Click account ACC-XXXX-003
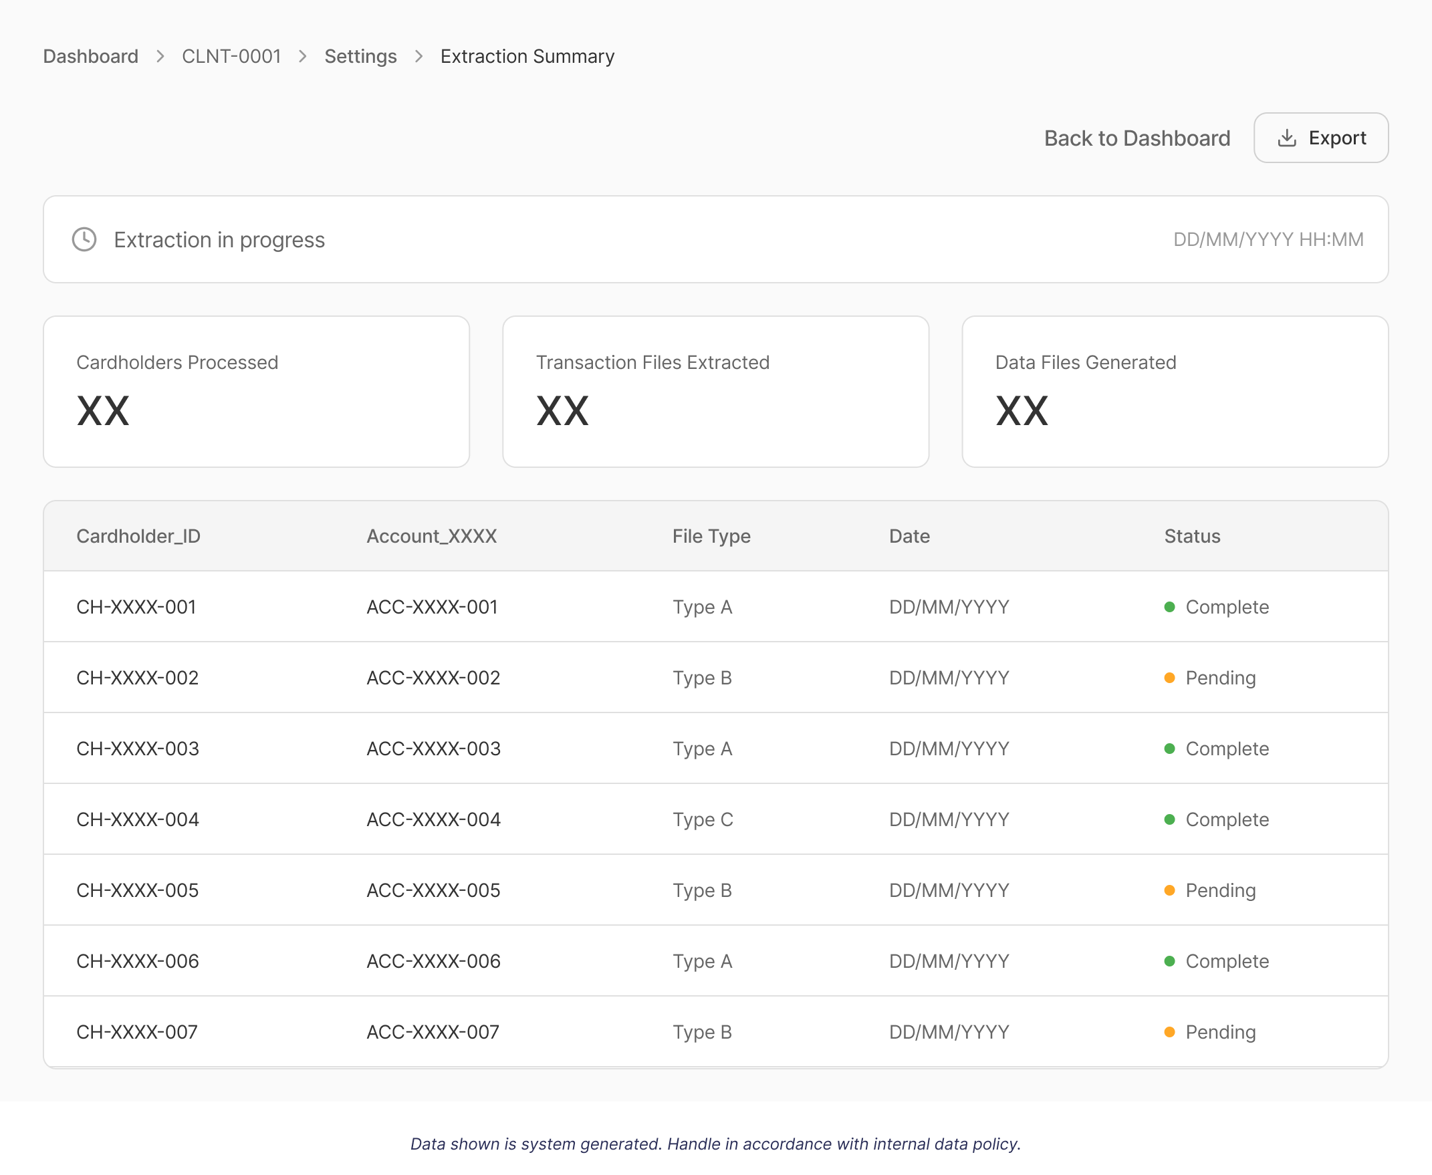The height and width of the screenshot is (1175, 1432). 433,749
